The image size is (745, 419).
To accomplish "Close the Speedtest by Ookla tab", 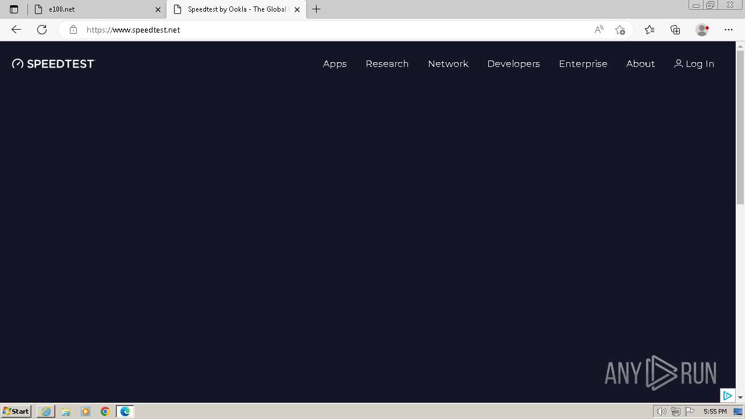I will click(297, 9).
